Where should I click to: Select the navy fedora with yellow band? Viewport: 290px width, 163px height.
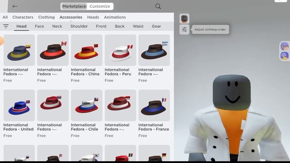click(19, 50)
